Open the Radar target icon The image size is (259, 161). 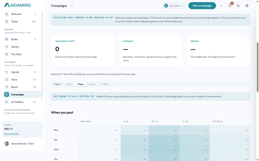(x=7, y=39)
